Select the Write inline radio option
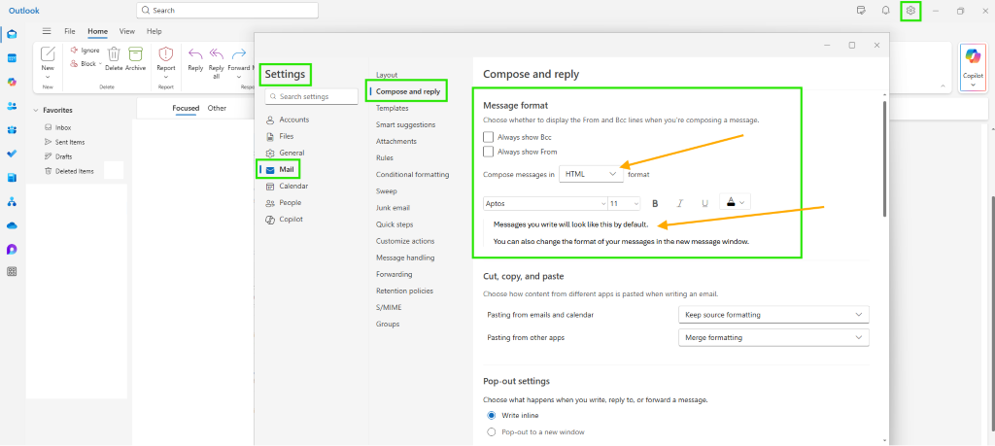Viewport: 995px width, 446px height. click(x=491, y=416)
